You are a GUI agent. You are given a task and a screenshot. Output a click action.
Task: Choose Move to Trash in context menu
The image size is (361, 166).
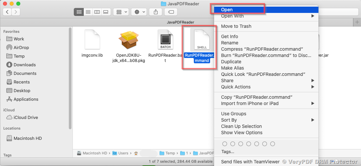point(236,26)
